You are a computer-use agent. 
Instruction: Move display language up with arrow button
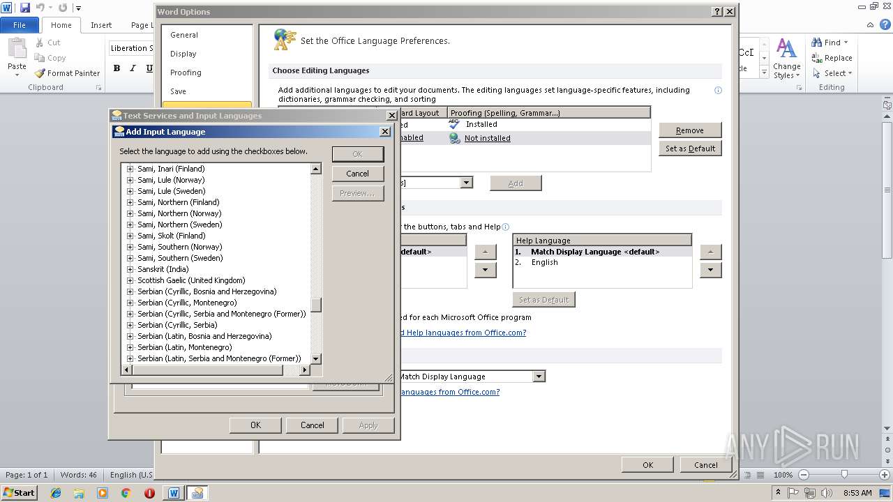coord(486,252)
